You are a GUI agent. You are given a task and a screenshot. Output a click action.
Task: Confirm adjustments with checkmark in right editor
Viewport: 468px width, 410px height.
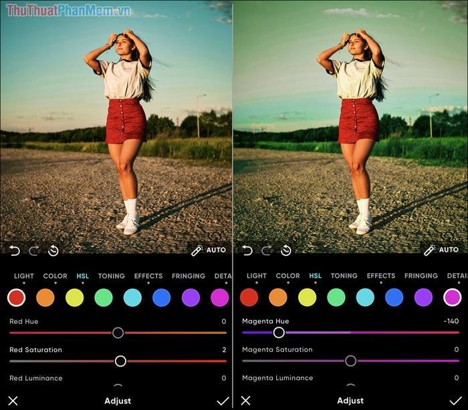455,401
